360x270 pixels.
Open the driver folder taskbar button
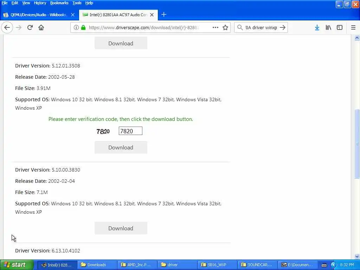pyautogui.click(x=177, y=265)
